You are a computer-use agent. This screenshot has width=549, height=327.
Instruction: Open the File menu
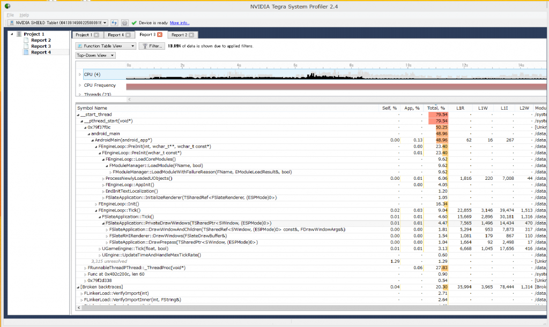[10, 15]
